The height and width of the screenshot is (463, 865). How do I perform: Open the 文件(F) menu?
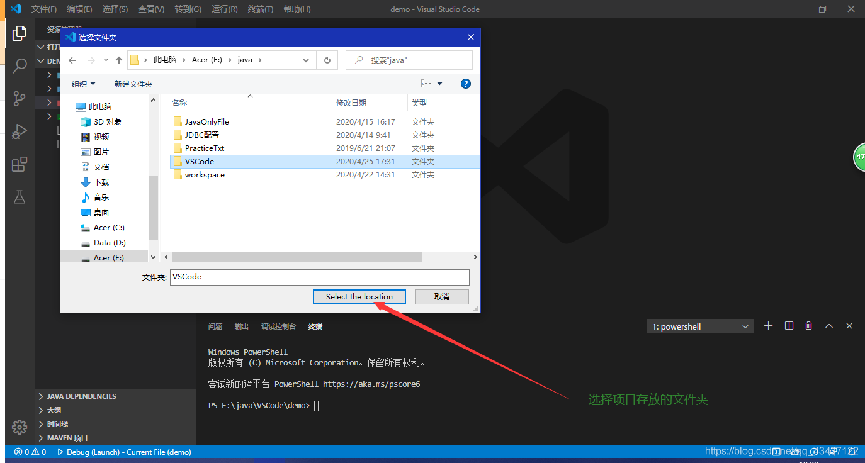44,9
